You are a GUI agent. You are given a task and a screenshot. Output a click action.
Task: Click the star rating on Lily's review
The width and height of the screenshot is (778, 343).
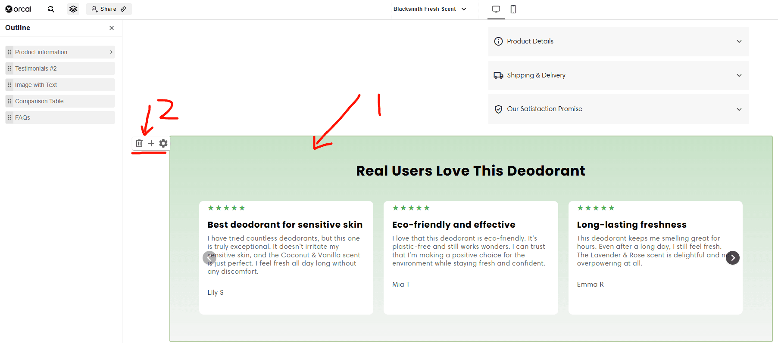pos(226,208)
